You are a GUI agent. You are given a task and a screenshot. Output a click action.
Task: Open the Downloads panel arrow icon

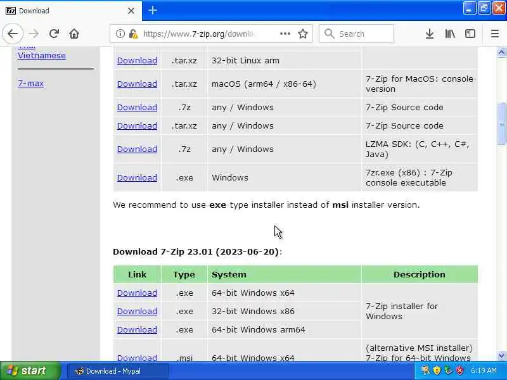[x=430, y=34]
